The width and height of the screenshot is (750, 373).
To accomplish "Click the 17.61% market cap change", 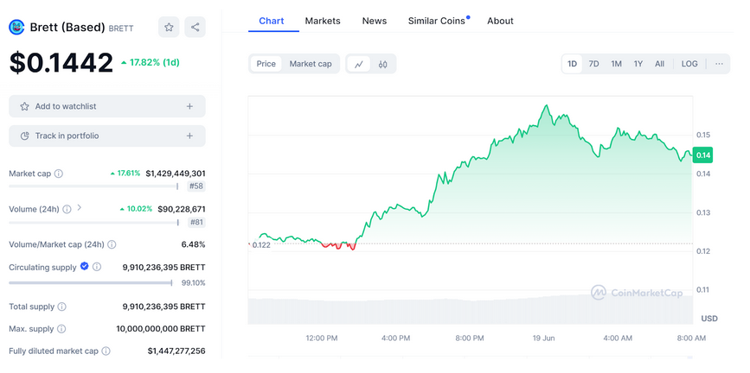I will (x=125, y=174).
